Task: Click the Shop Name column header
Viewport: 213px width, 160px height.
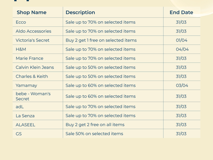Action: coord(32,12)
